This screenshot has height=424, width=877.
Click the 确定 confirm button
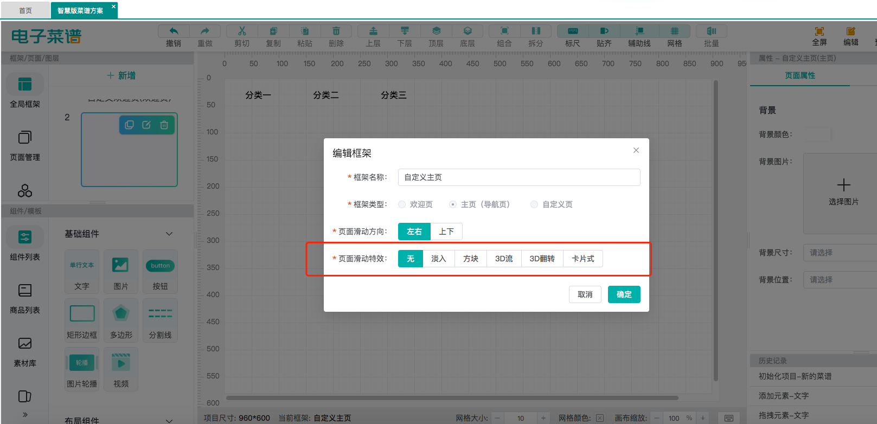click(624, 294)
